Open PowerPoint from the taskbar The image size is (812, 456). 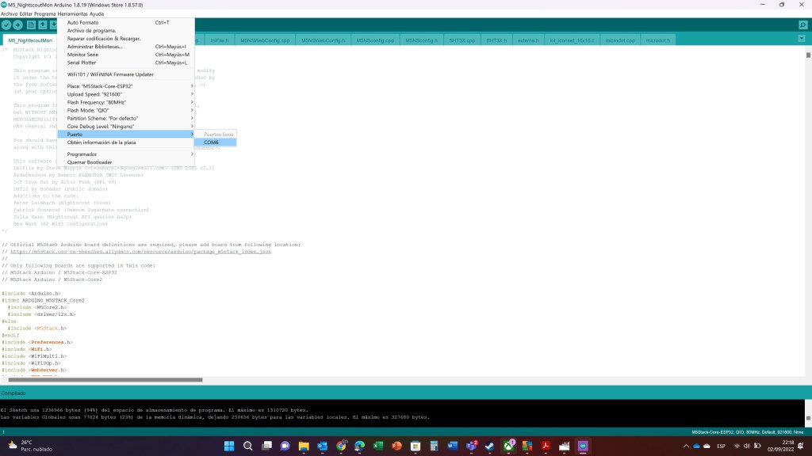[396, 446]
